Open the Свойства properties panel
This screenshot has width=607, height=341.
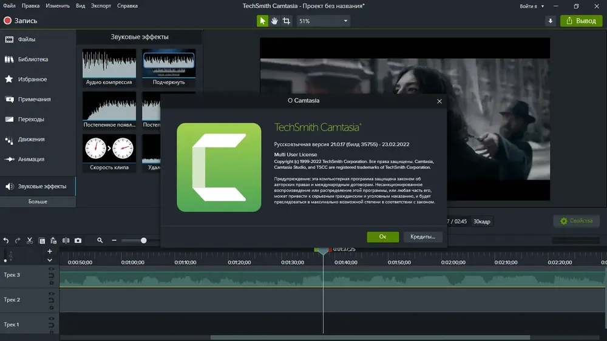(x=577, y=221)
